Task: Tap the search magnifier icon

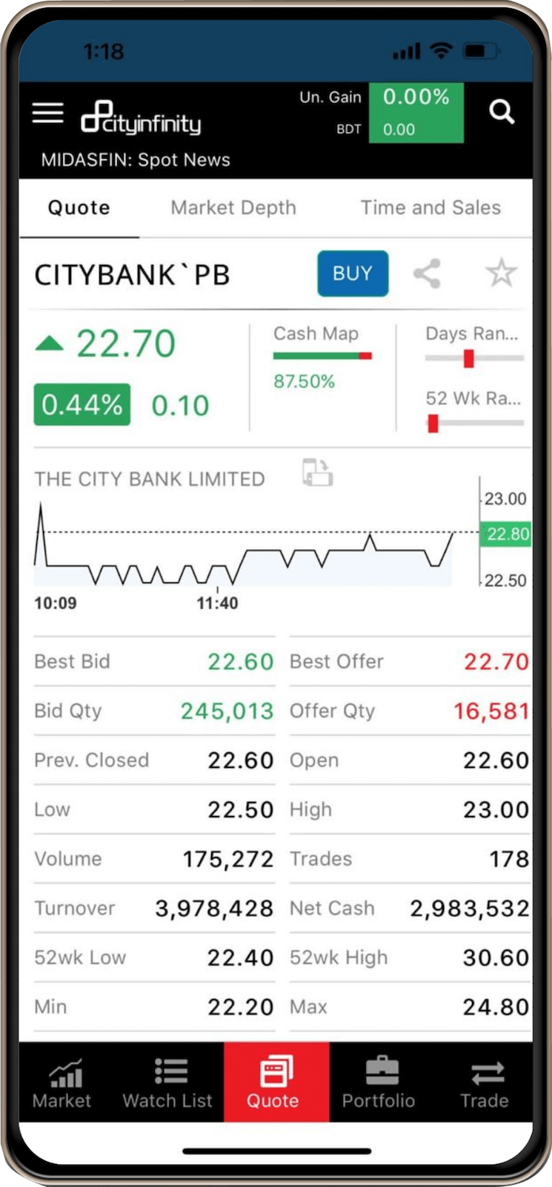Action: (x=502, y=112)
